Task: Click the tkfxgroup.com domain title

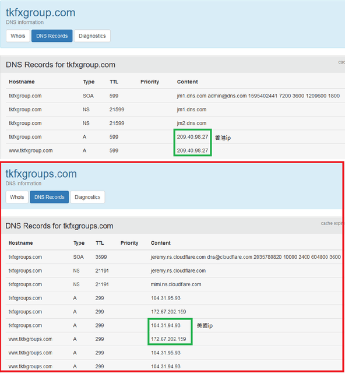Action: click(40, 13)
